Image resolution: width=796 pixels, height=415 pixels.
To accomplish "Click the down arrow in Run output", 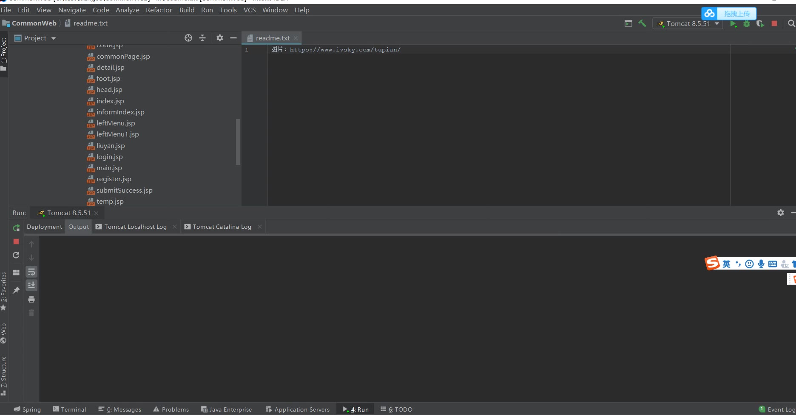I will [31, 258].
